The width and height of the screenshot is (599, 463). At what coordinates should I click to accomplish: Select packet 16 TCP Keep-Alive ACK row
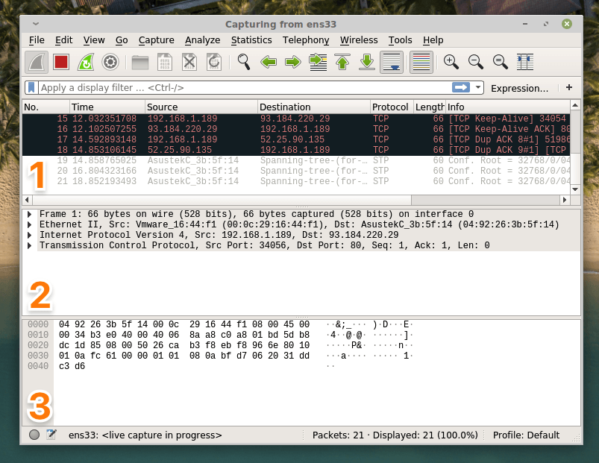click(296, 129)
